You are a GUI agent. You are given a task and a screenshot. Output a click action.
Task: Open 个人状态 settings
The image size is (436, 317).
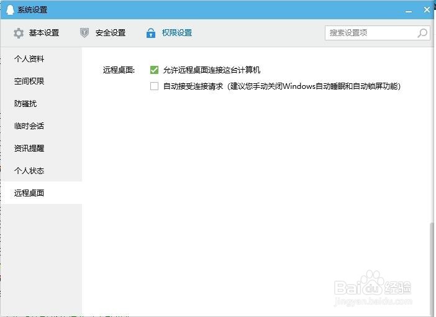pyautogui.click(x=41, y=170)
